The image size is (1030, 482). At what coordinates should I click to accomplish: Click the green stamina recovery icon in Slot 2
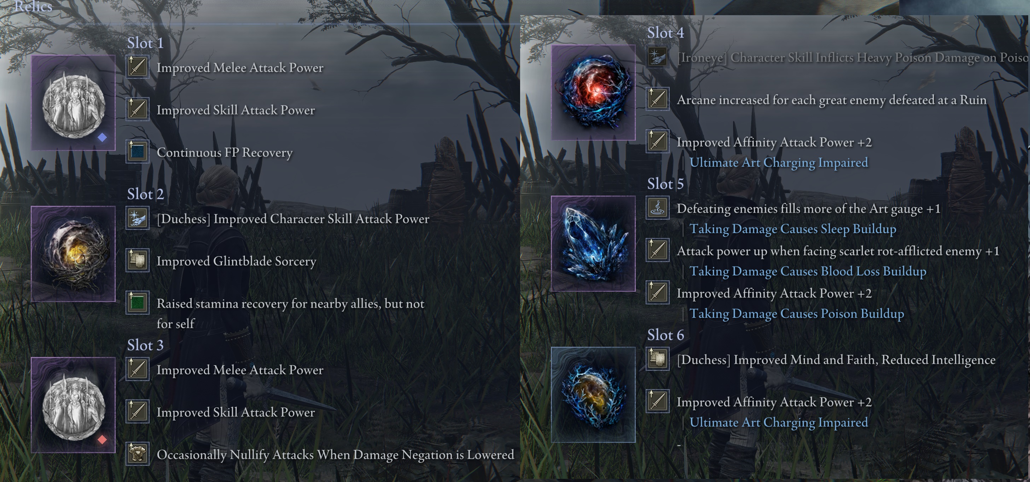pos(138,303)
